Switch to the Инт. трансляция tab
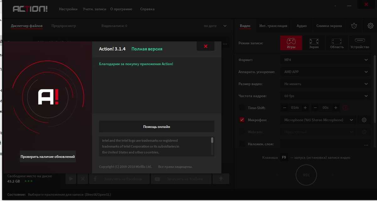 pos(273,26)
